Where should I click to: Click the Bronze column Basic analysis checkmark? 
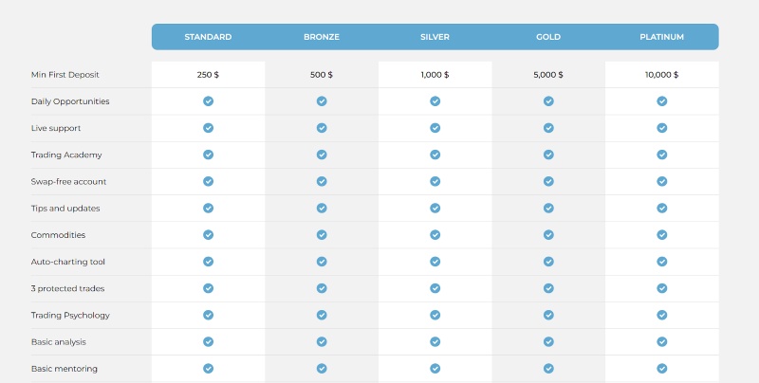pyautogui.click(x=322, y=341)
